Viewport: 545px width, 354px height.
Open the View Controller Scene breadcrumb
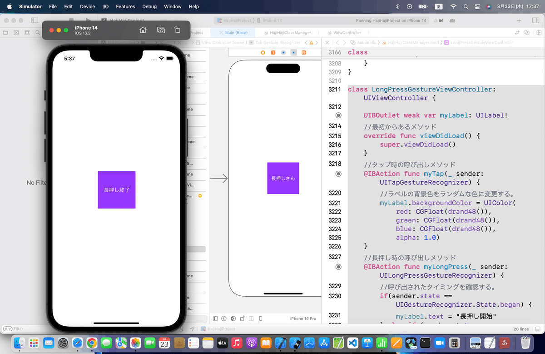[220, 43]
